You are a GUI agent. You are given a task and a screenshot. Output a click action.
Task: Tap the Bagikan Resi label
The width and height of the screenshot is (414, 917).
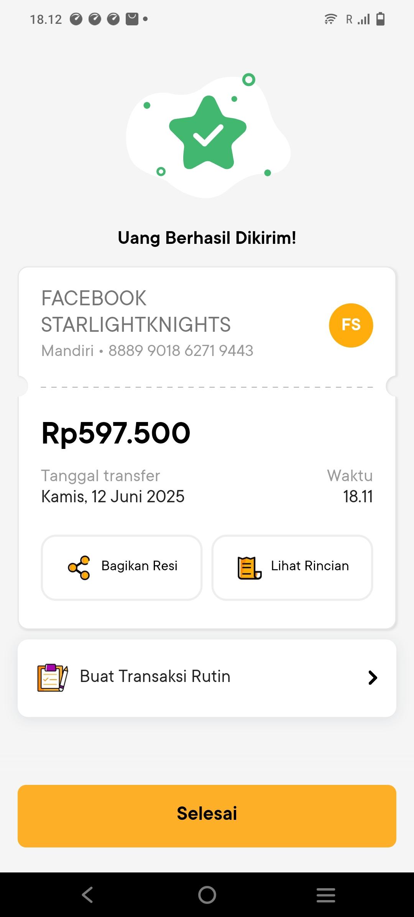pos(139,566)
